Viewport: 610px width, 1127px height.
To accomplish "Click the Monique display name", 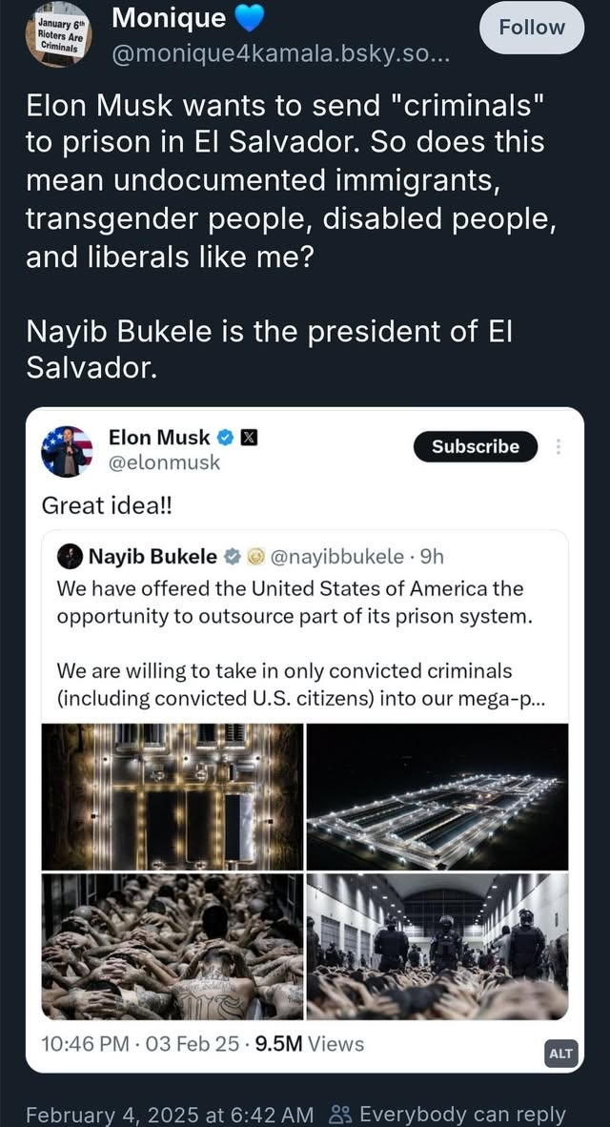I will coord(169,17).
